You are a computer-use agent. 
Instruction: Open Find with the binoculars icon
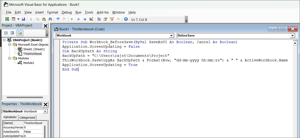point(50,19)
